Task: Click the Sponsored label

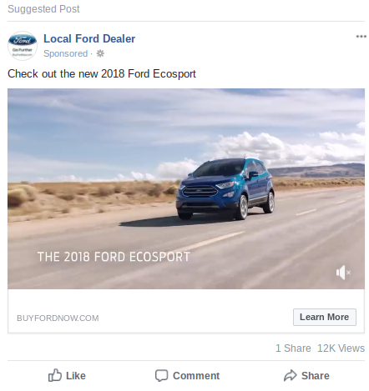Action: (66, 53)
